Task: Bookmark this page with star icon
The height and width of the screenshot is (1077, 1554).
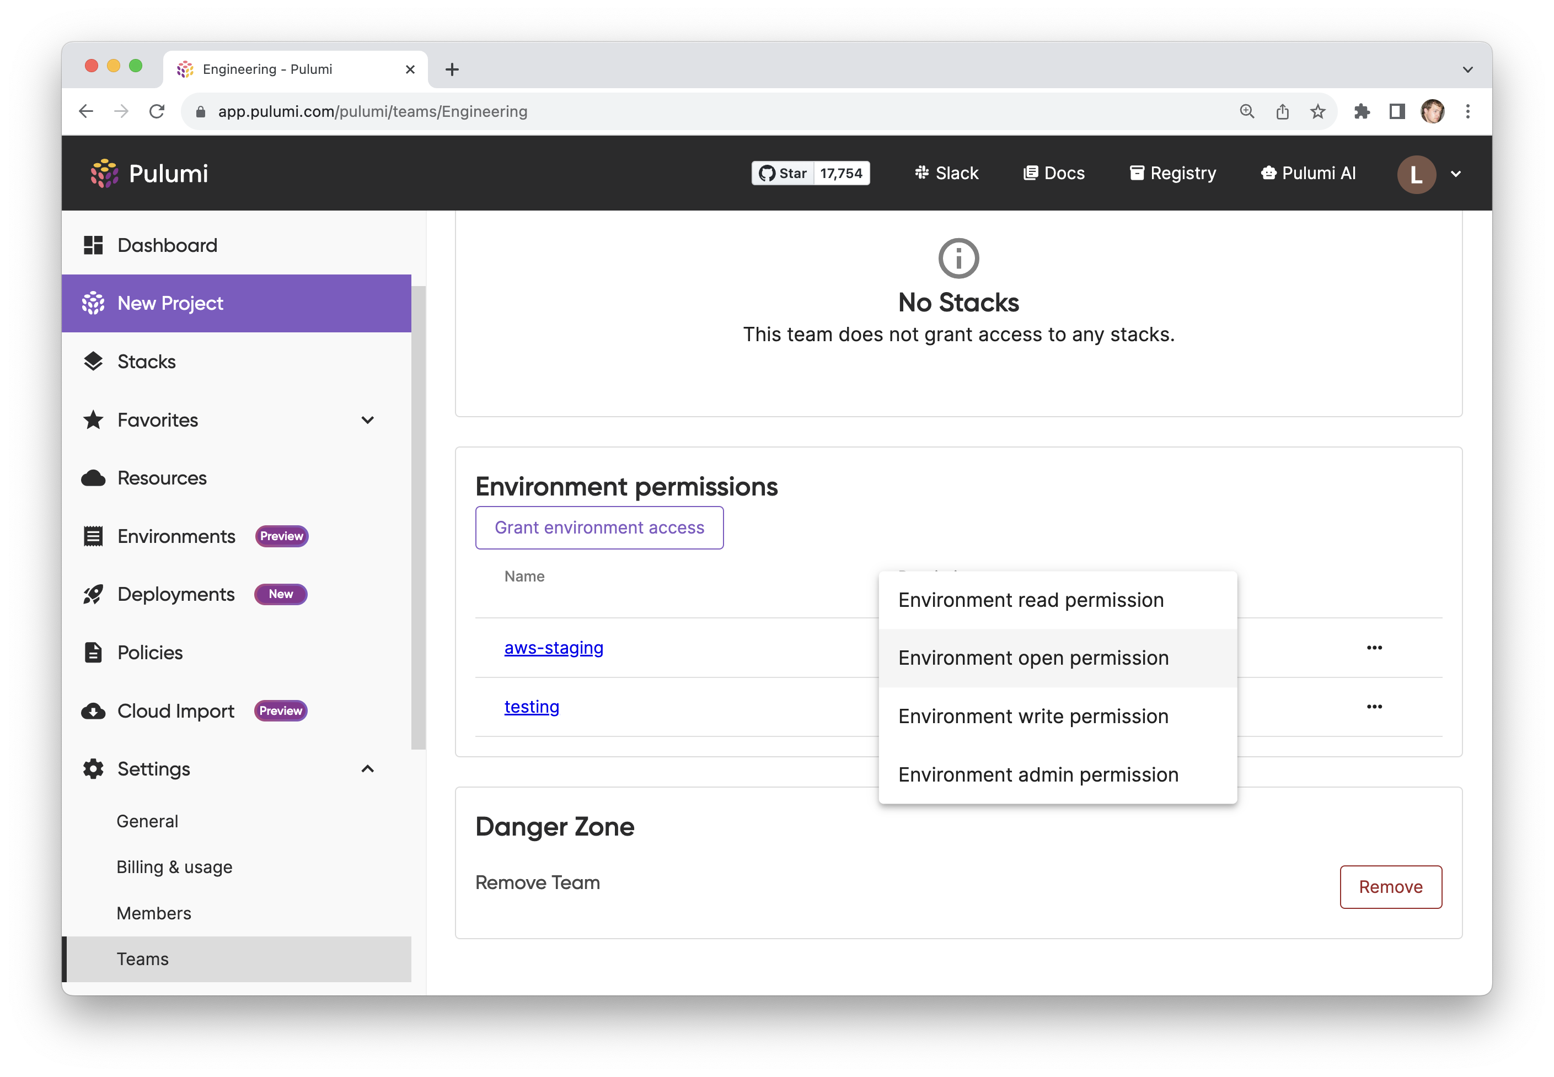Action: pos(1318,111)
